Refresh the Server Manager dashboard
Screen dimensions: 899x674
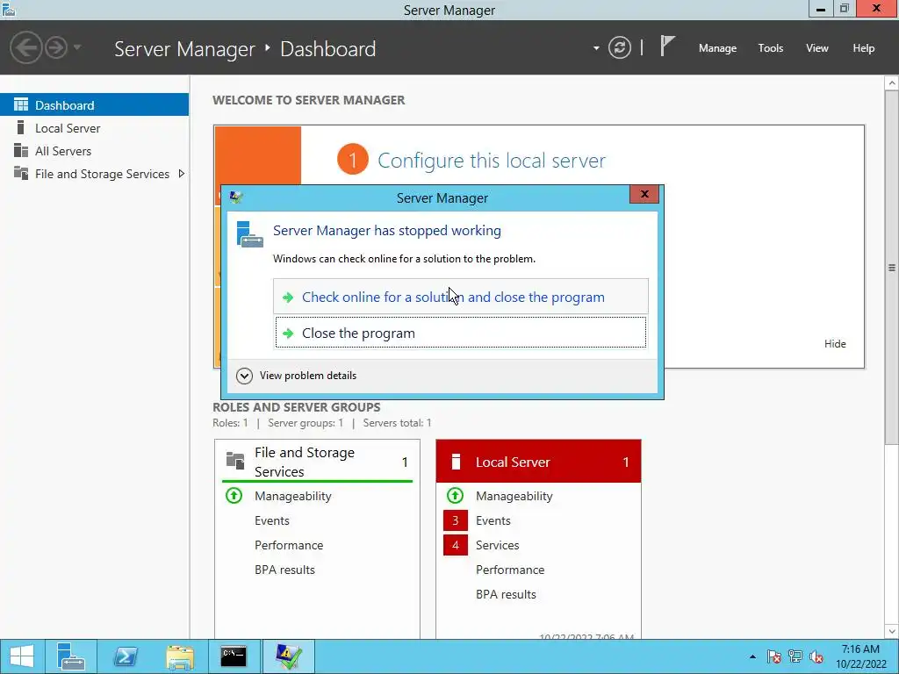(620, 47)
